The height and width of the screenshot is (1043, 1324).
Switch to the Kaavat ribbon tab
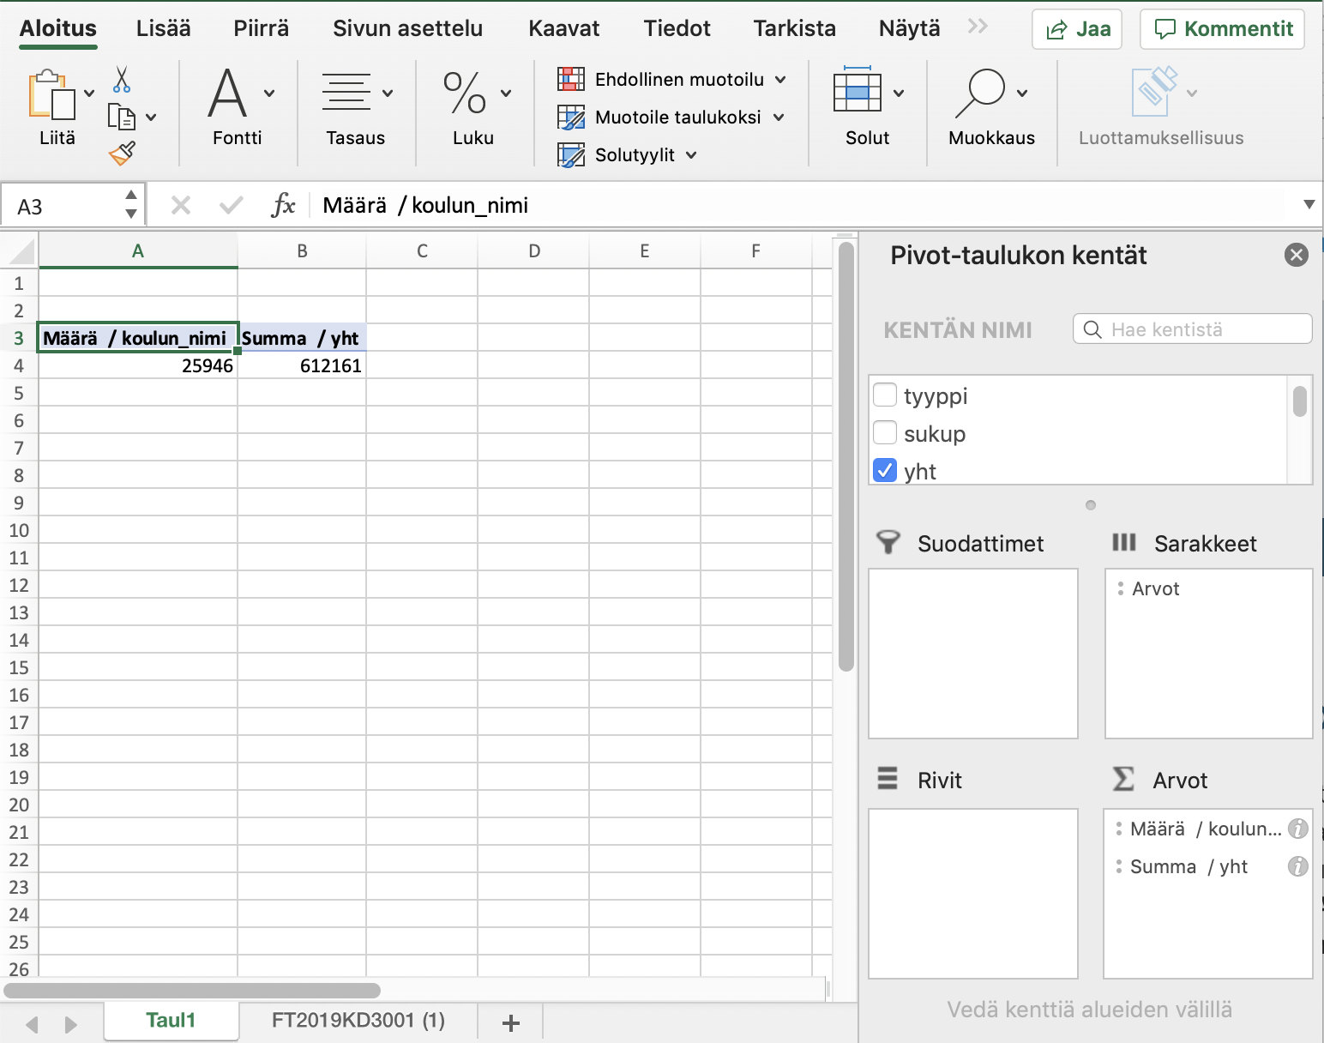click(x=563, y=28)
